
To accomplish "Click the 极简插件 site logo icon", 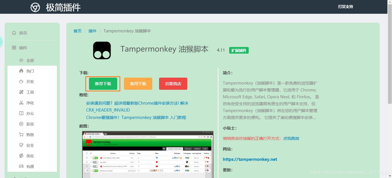I will (35, 7).
